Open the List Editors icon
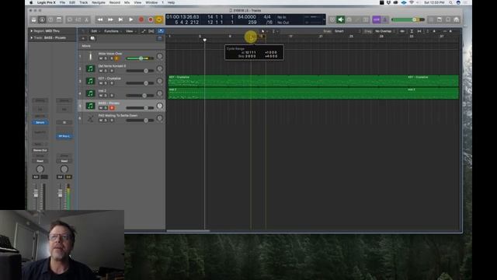497x280 pixels. point(431,19)
